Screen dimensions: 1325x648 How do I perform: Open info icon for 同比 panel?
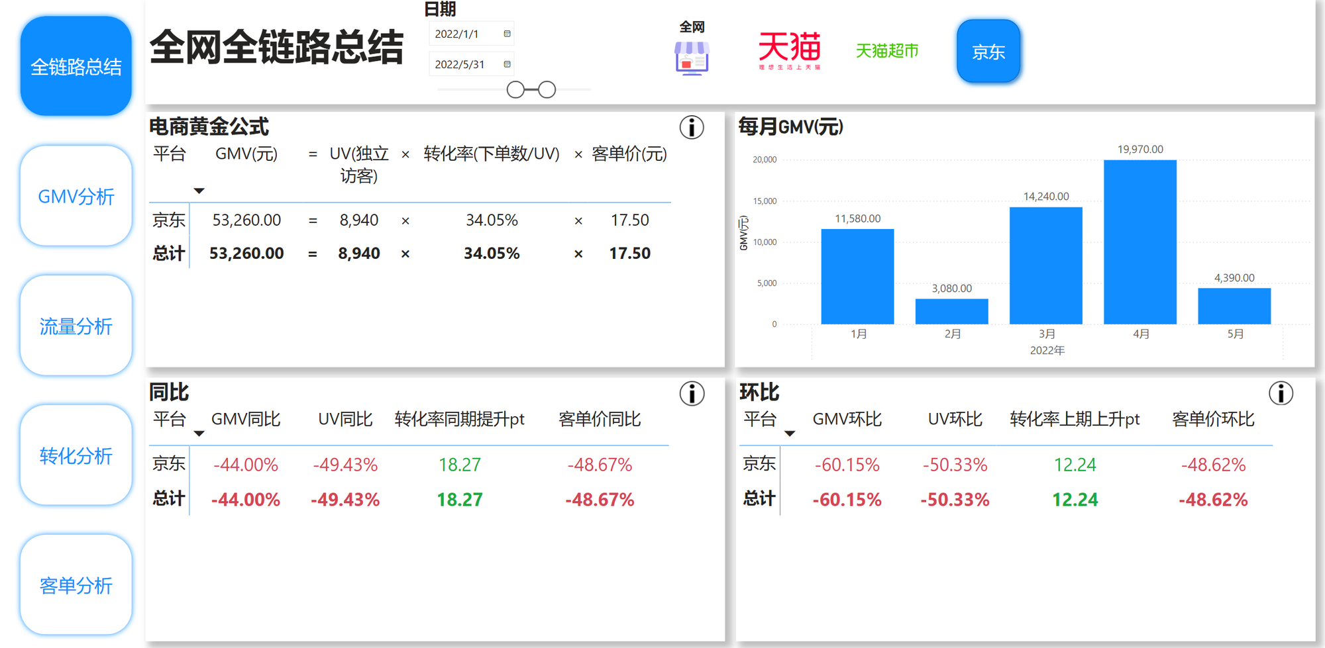[x=692, y=394]
